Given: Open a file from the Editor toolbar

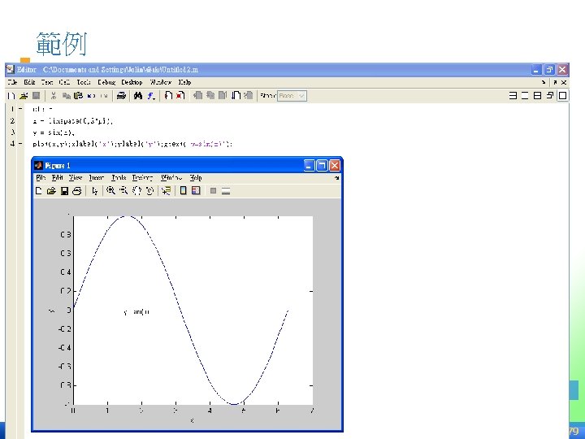Looking at the screenshot, I should click(24, 96).
